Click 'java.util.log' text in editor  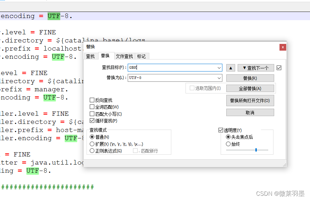[57, 162]
